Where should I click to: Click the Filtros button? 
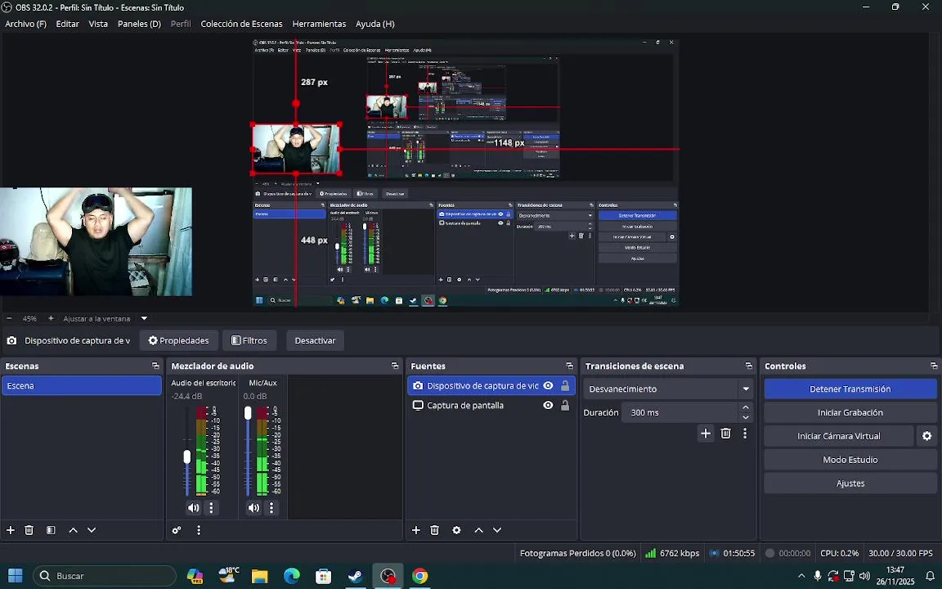click(249, 341)
